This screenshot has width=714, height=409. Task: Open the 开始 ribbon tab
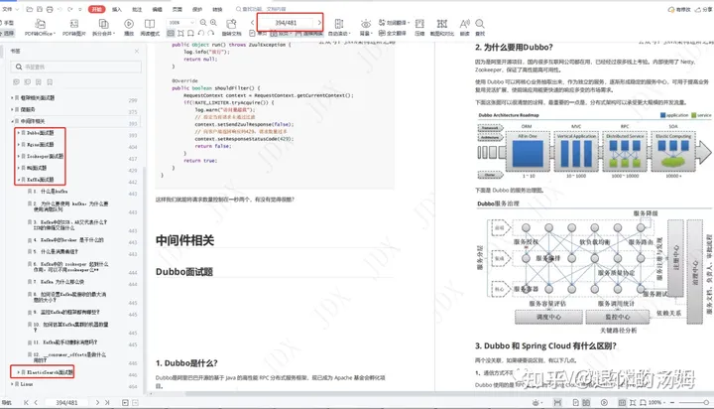click(x=96, y=9)
